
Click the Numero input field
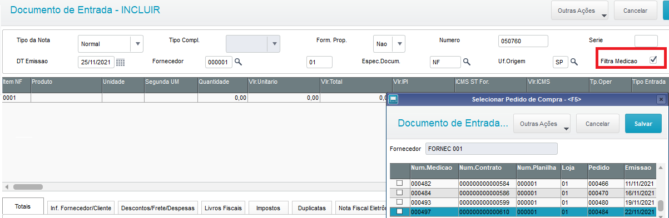click(x=523, y=41)
